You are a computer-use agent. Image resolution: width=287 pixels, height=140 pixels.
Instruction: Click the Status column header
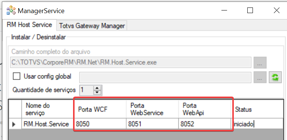257,109
